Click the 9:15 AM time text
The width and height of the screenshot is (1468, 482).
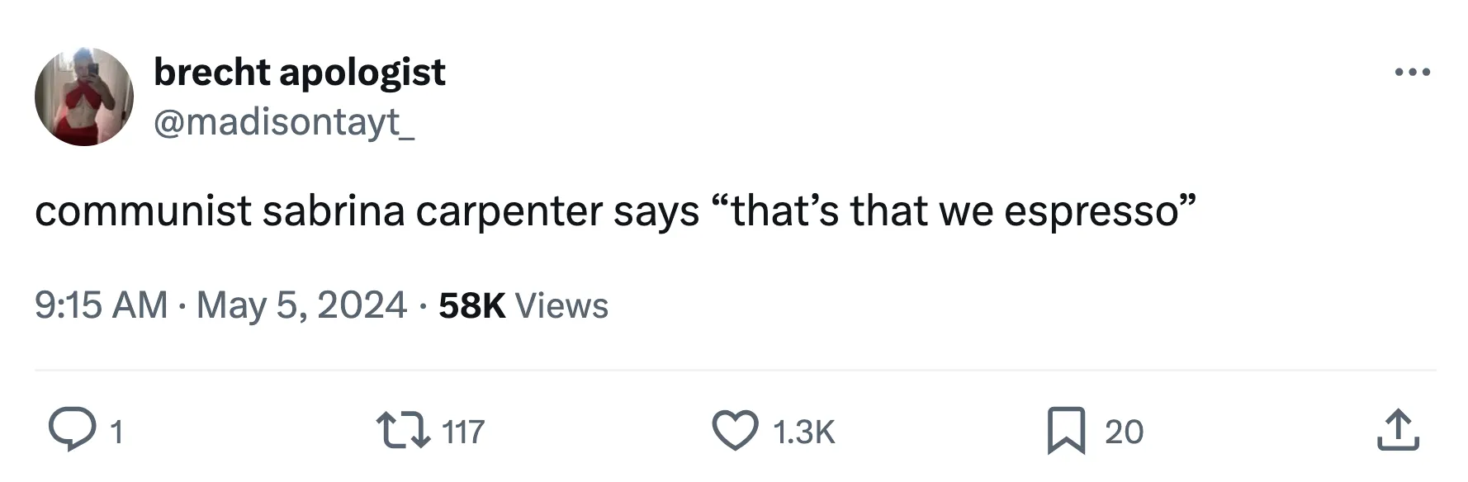point(101,305)
